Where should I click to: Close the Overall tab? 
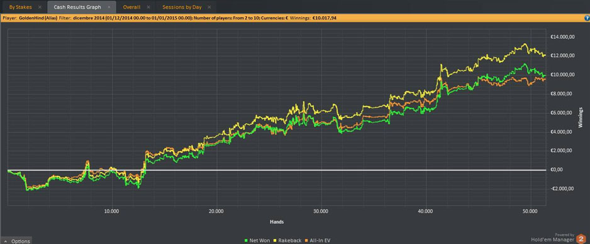pos(148,7)
